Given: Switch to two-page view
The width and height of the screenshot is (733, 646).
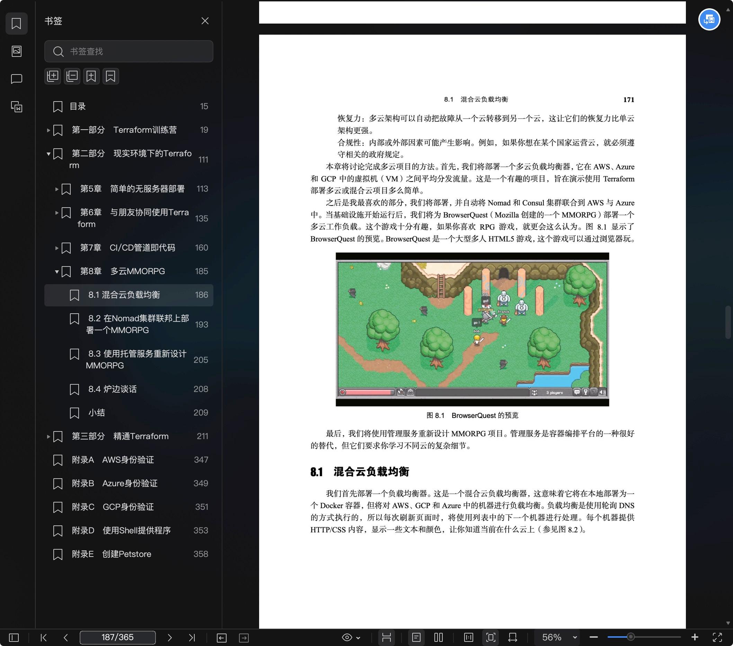Looking at the screenshot, I should pyautogui.click(x=439, y=637).
